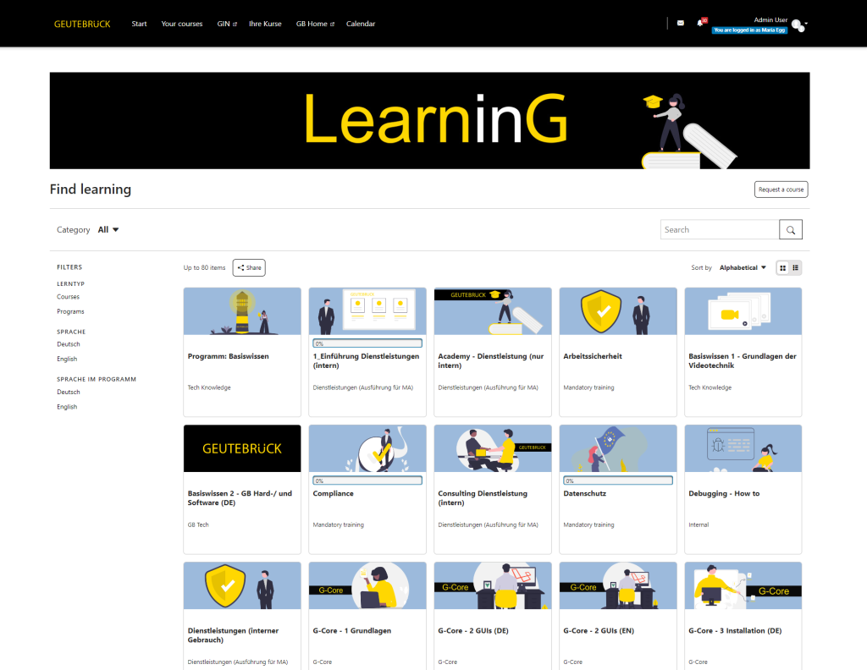Open Consulting Dienstleistung handshake thumbnail
Image resolution: width=867 pixels, height=670 pixels.
pyautogui.click(x=493, y=448)
